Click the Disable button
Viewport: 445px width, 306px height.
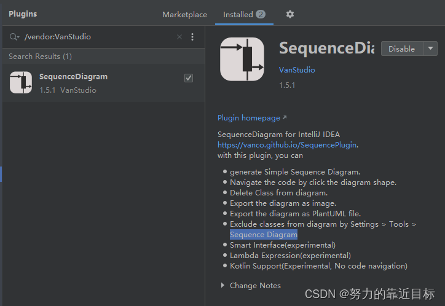(x=402, y=49)
